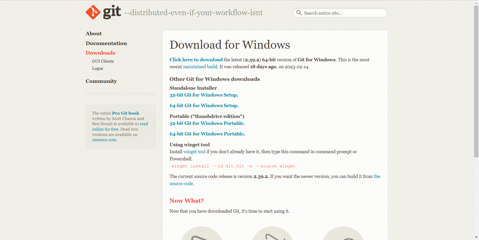
Task: Download 64-bit Git for Windows Portable
Action: (207, 134)
